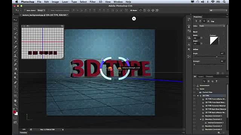Collapse Boundary Constraint 2 tree item
The image size is (241, 135).
click(x=201, y=119)
